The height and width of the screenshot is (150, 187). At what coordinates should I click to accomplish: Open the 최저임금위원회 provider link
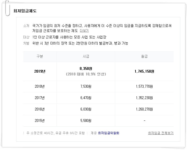(x=109, y=133)
